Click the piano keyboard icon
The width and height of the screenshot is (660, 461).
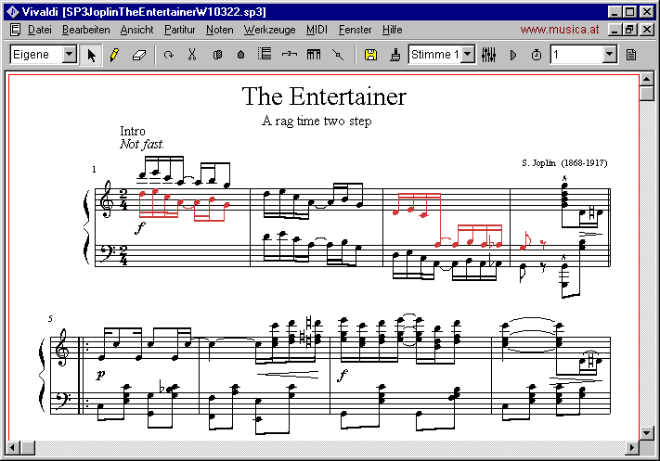click(x=314, y=54)
